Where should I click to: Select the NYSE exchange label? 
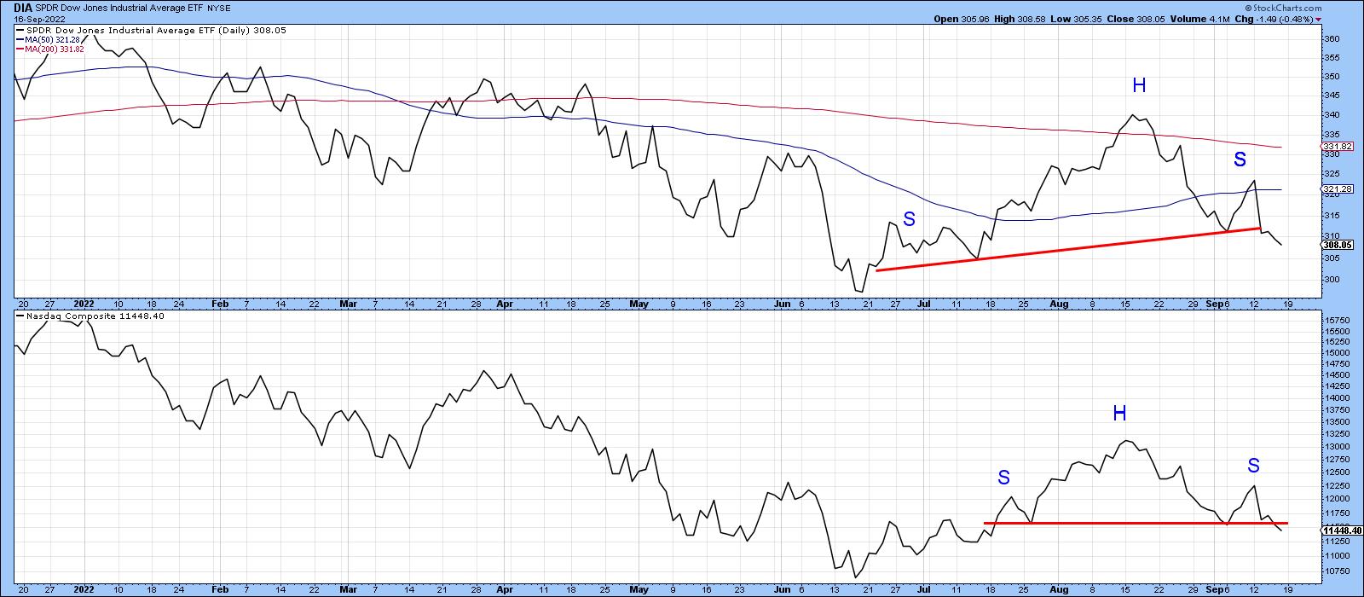pyautogui.click(x=220, y=7)
